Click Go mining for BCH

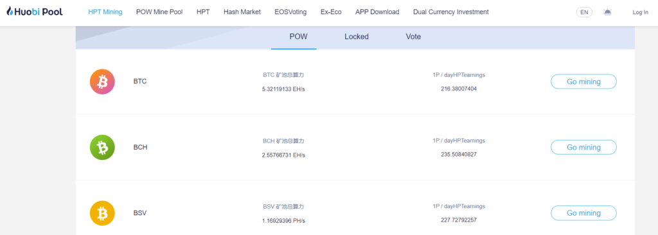583,148
